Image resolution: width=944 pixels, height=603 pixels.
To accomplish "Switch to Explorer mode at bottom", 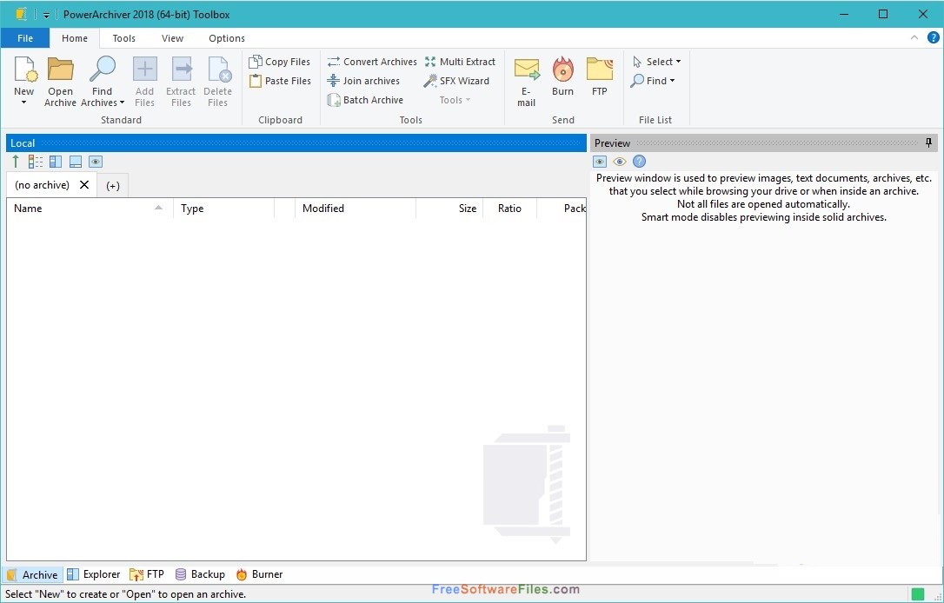I will pos(93,574).
